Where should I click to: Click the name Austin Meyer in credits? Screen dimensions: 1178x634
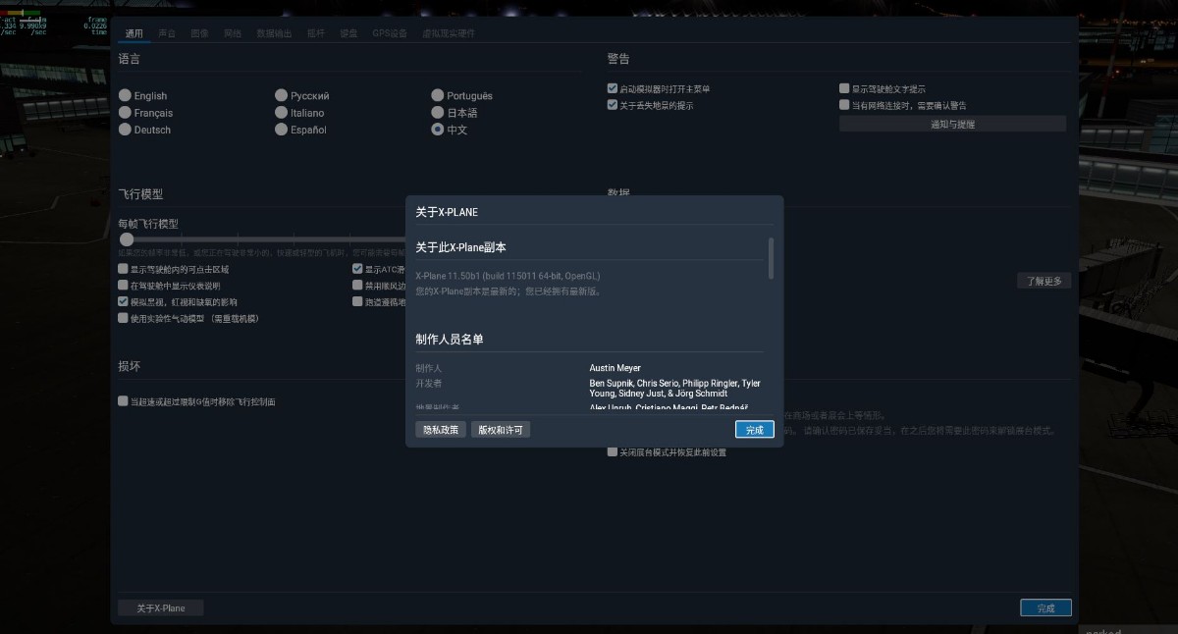point(615,368)
